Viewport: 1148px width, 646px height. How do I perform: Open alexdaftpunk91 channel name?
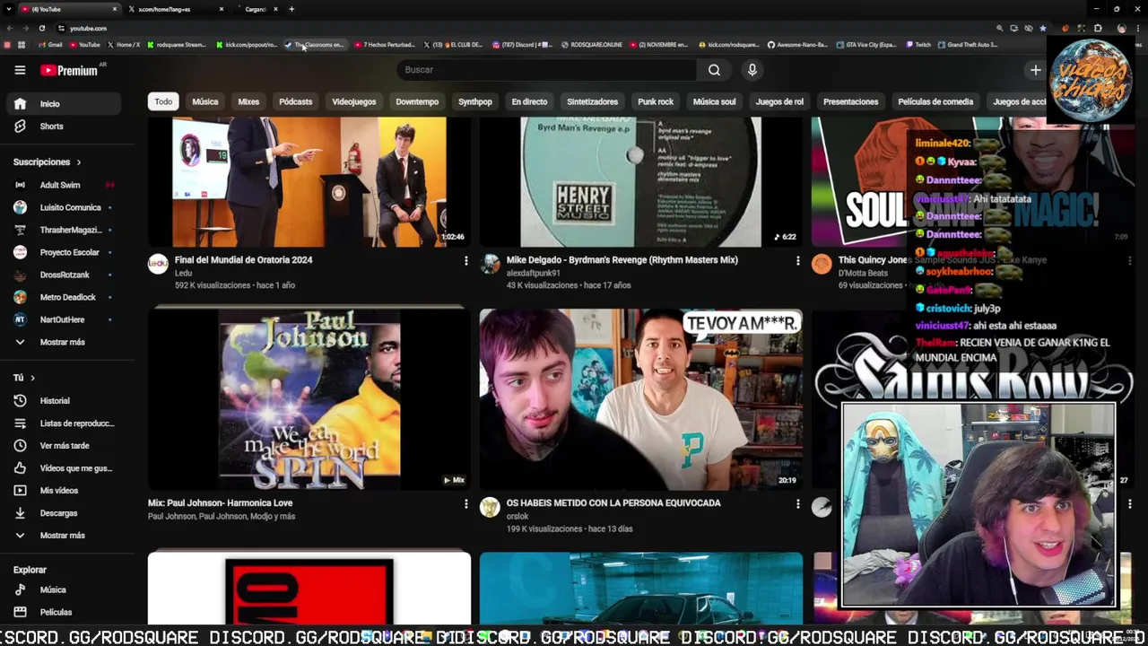(534, 274)
